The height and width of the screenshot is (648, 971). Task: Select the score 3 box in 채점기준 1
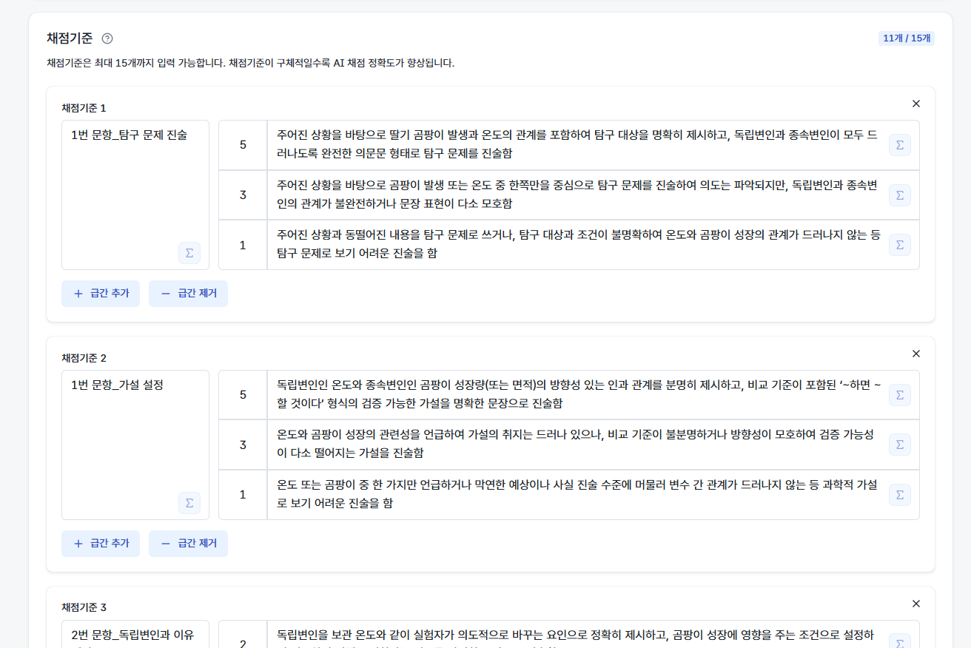pos(243,195)
